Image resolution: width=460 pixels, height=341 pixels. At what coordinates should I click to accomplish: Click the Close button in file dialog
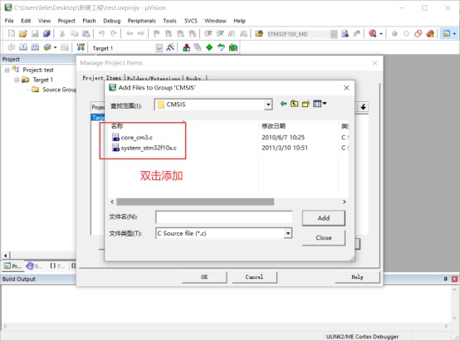tap(324, 237)
